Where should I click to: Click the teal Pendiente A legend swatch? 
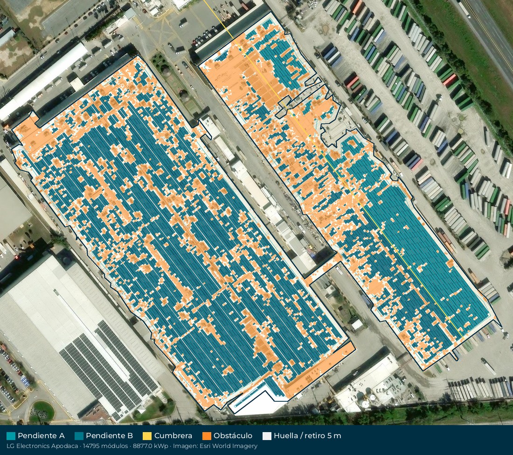pyautogui.click(x=11, y=436)
